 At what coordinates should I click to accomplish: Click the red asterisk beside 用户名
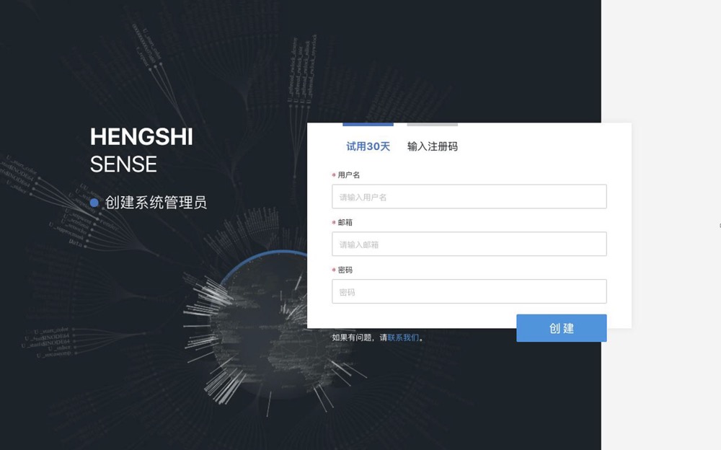pos(334,175)
